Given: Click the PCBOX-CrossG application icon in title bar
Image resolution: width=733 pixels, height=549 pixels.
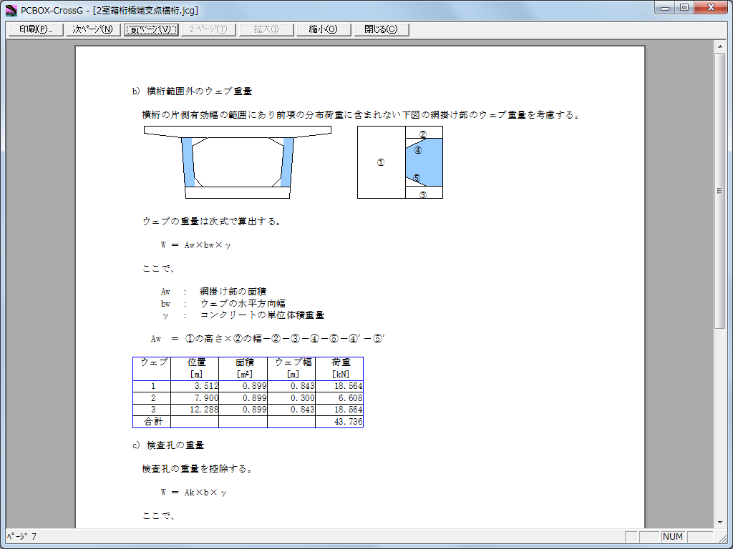Looking at the screenshot, I should [11, 9].
